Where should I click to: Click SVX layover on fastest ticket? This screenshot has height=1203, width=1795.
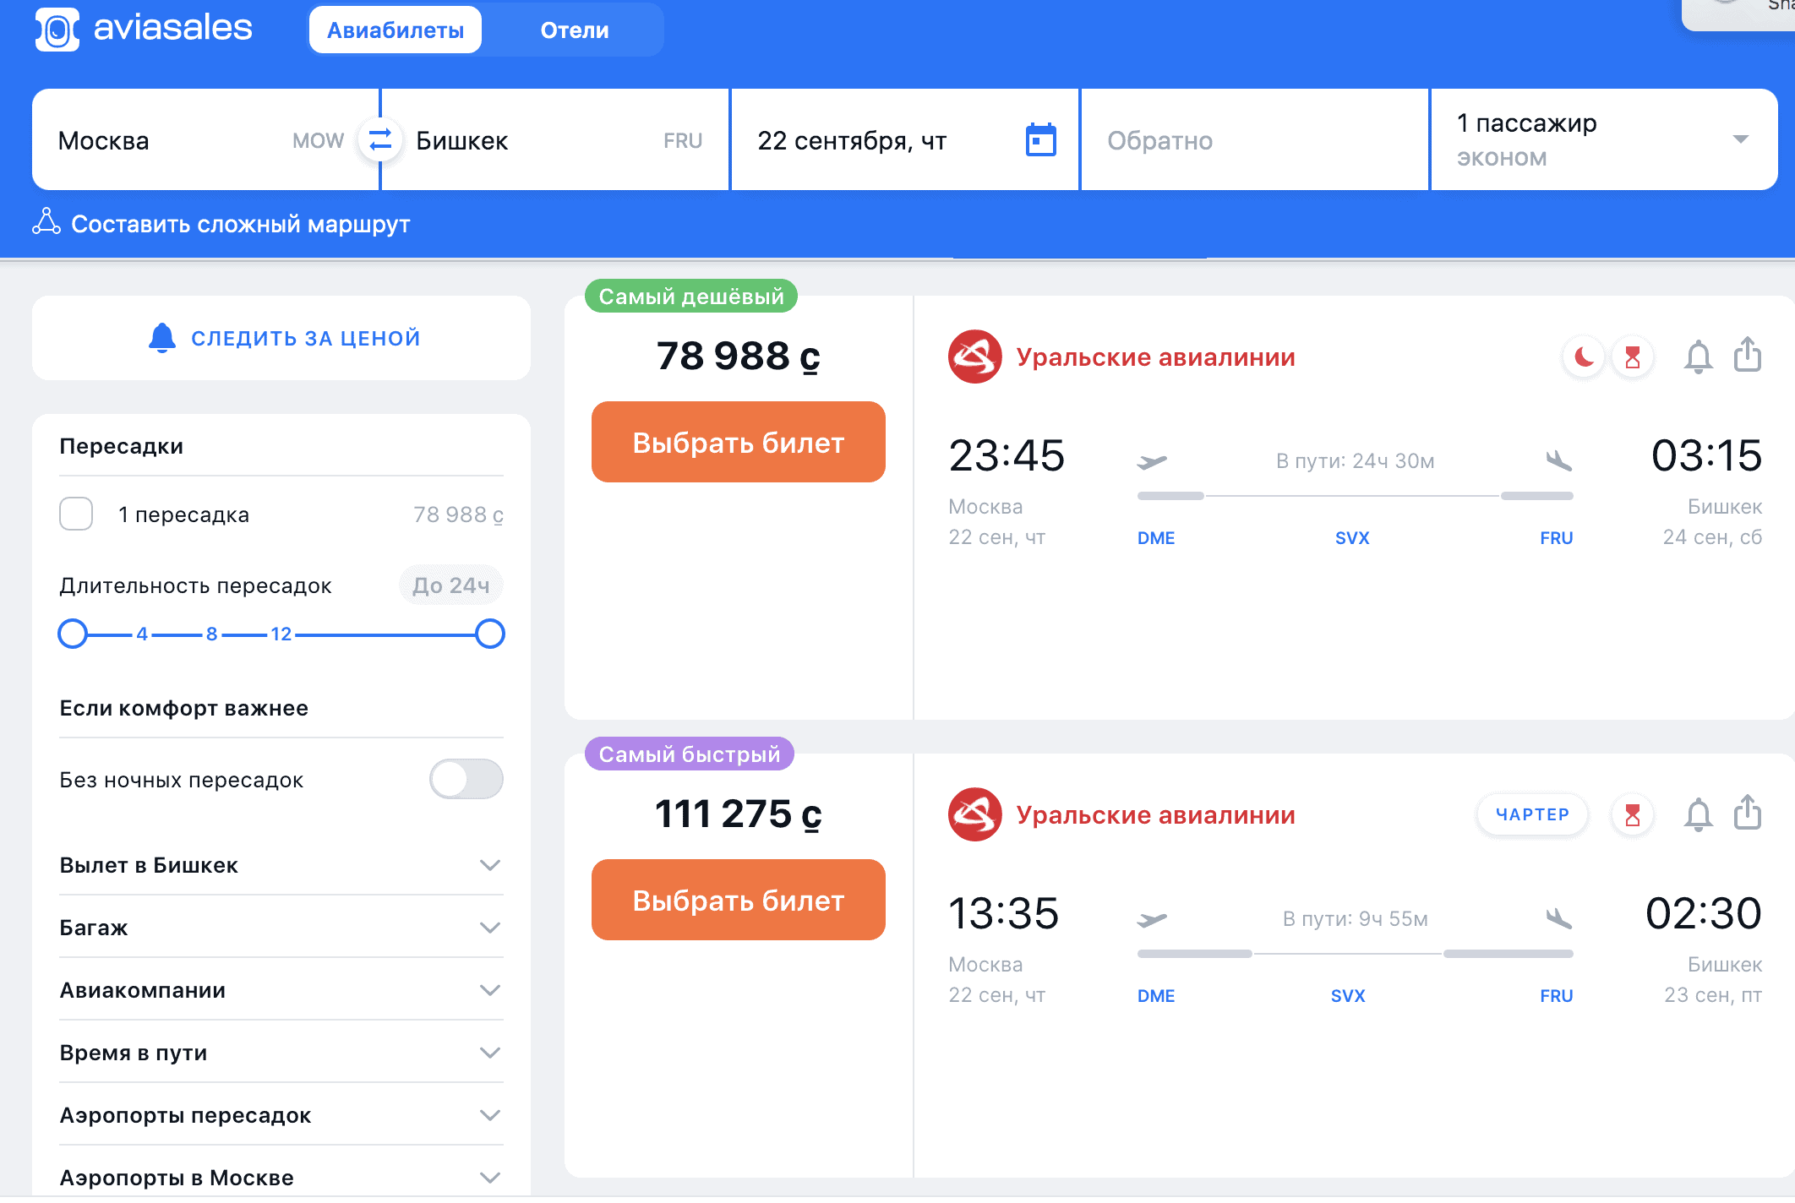(1348, 996)
